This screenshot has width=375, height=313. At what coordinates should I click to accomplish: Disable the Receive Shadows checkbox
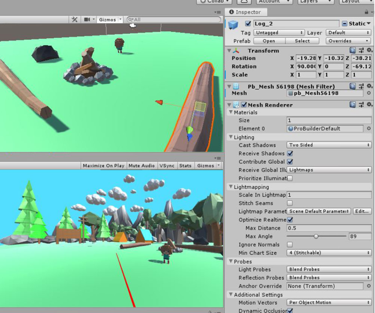(290, 153)
